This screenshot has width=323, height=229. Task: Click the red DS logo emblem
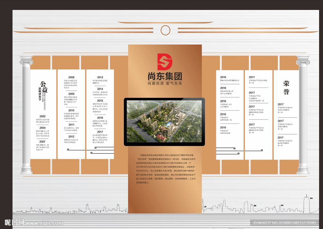(x=165, y=62)
